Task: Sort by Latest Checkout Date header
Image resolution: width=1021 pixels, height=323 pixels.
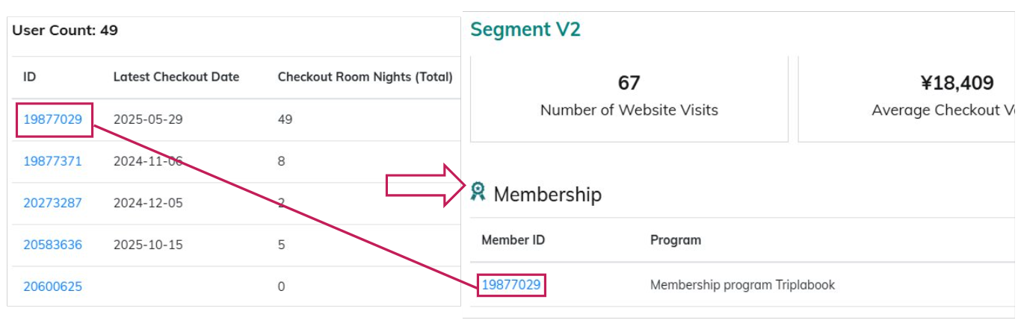Action: tap(176, 77)
